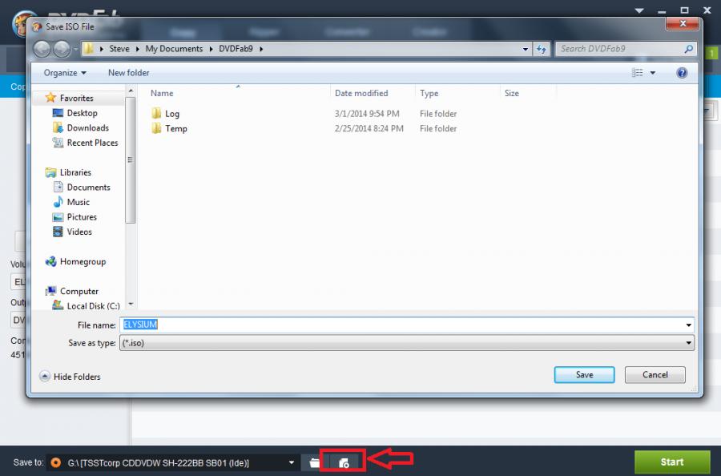Image resolution: width=721 pixels, height=476 pixels.
Task: Select Pictures library
Action: point(82,216)
